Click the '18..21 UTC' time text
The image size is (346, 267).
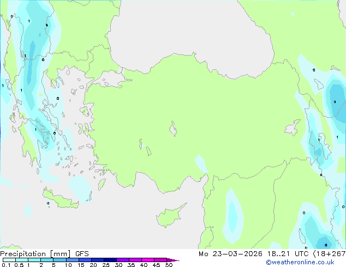pos(288,254)
